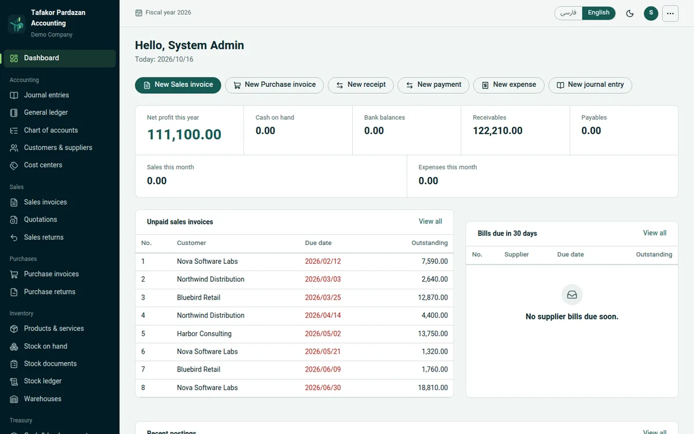The height and width of the screenshot is (434, 694).
Task: Click the Warehouses building icon
Action: coord(14,399)
